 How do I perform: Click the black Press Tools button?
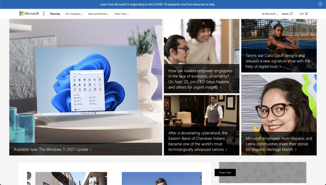(225, 173)
